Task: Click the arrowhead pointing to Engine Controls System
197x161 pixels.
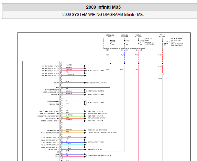Action: pyautogui.click(x=85, y=83)
